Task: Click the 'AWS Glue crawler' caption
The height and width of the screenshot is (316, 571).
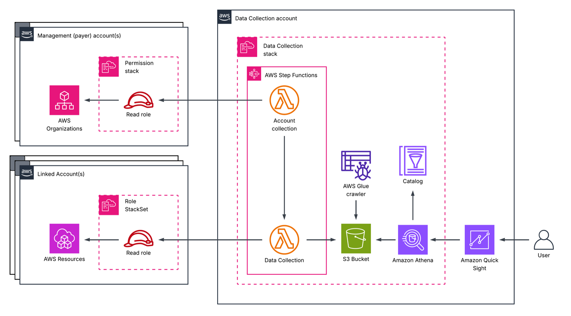Action: [356, 190]
